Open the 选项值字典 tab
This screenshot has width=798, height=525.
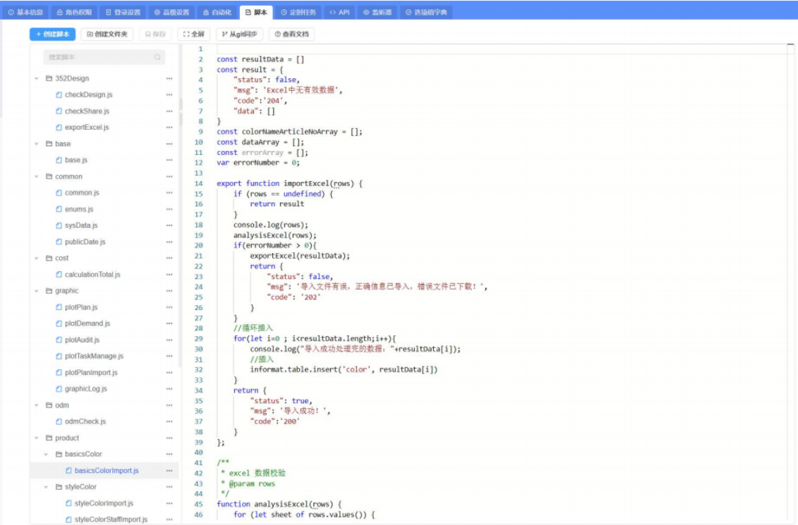[426, 12]
